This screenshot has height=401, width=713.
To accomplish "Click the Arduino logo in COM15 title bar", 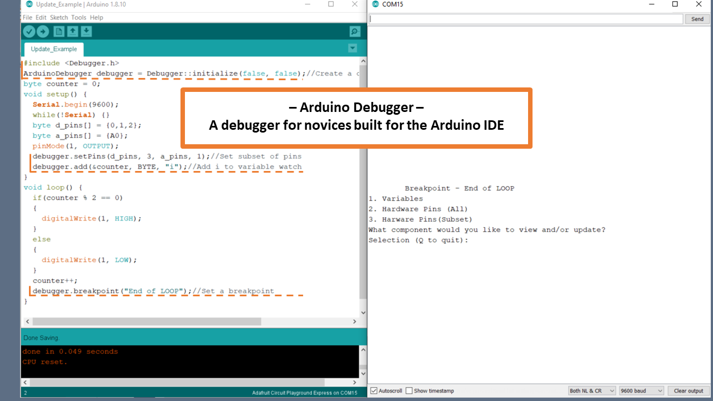I will [x=375, y=4].
